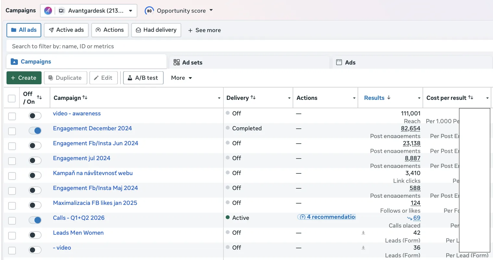Switch to Active ads filter
The height and width of the screenshot is (260, 493).
click(x=66, y=30)
